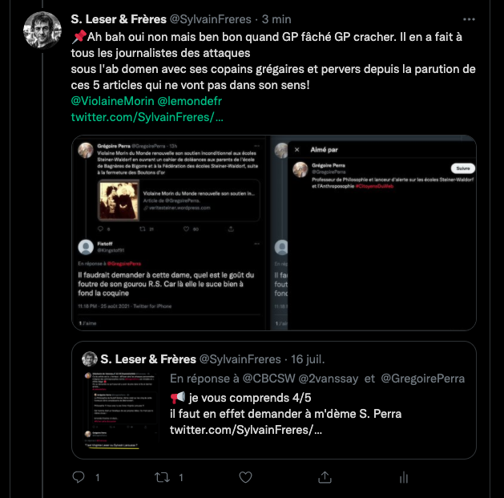Share the tweet using the share icon
504x498 pixels.
(x=324, y=477)
